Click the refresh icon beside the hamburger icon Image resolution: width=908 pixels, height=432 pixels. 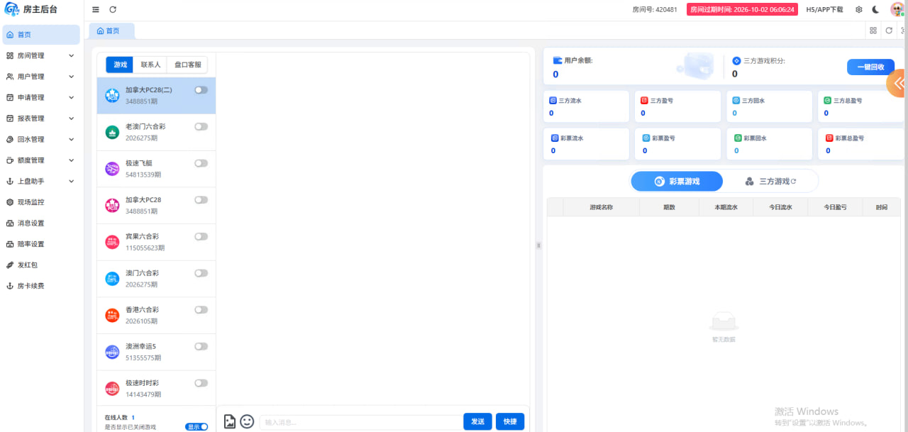[x=113, y=10]
